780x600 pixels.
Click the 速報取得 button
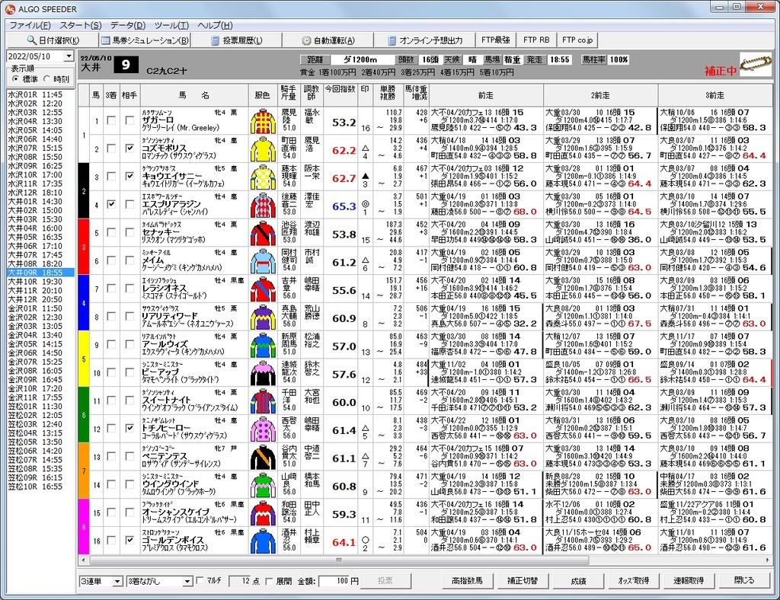tap(689, 580)
